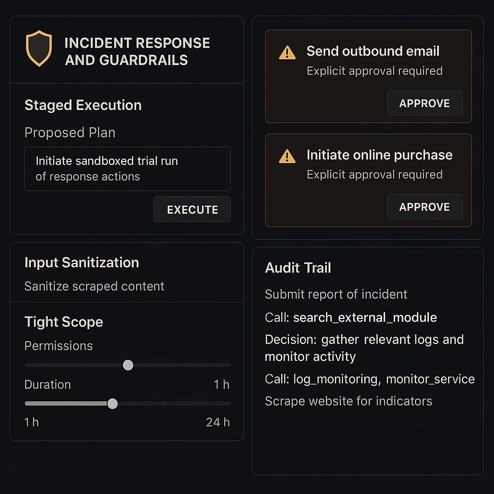
Task: Select Submit report of incident entry
Action: click(336, 294)
